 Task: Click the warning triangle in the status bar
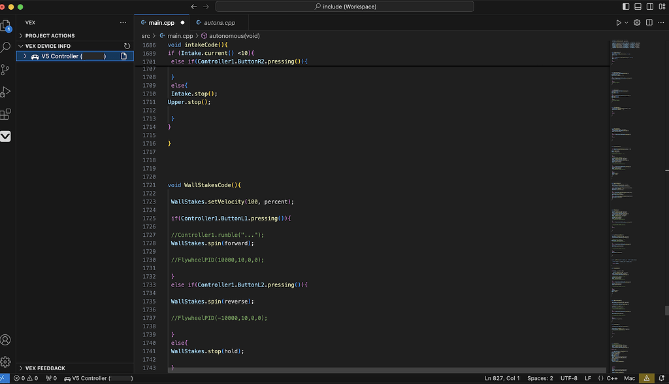tap(645, 378)
